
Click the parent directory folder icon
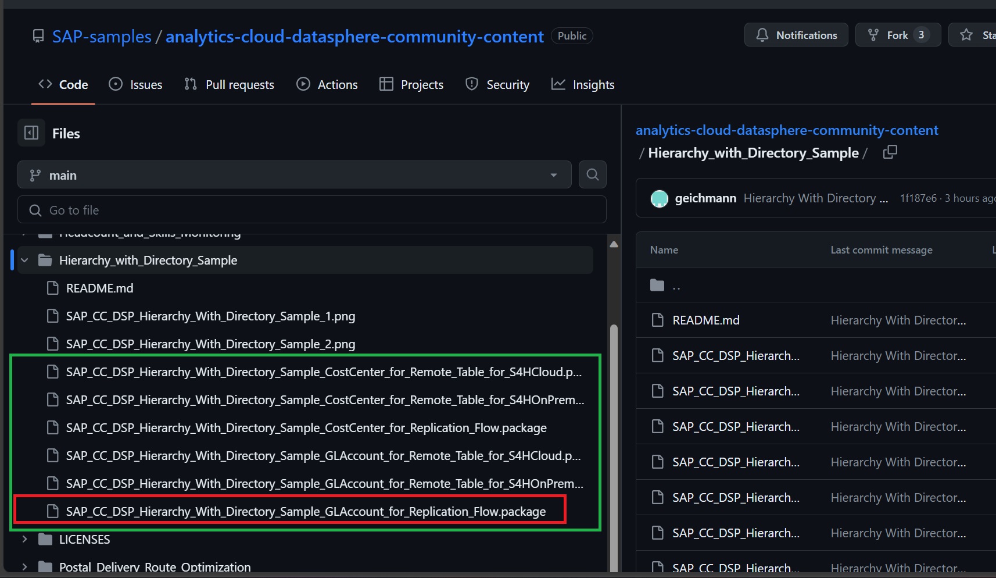[657, 285]
